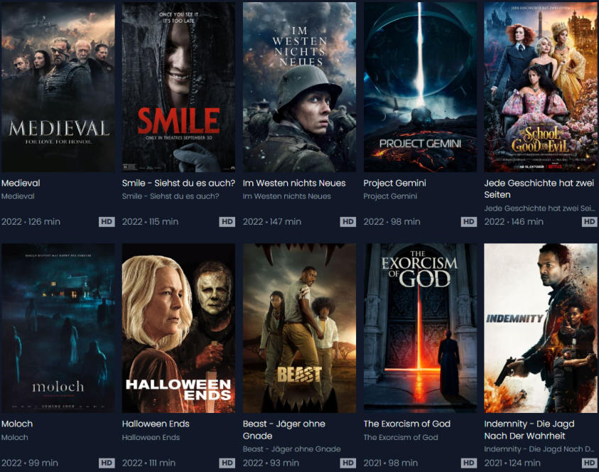599x472 pixels.
Task: Click gray 'Im Westen nichts Neues' subtitle
Action: [x=287, y=196]
